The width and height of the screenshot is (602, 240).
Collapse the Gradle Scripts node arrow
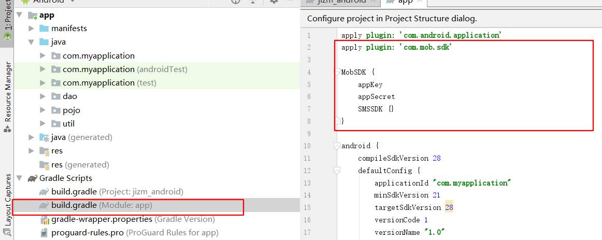(20, 178)
